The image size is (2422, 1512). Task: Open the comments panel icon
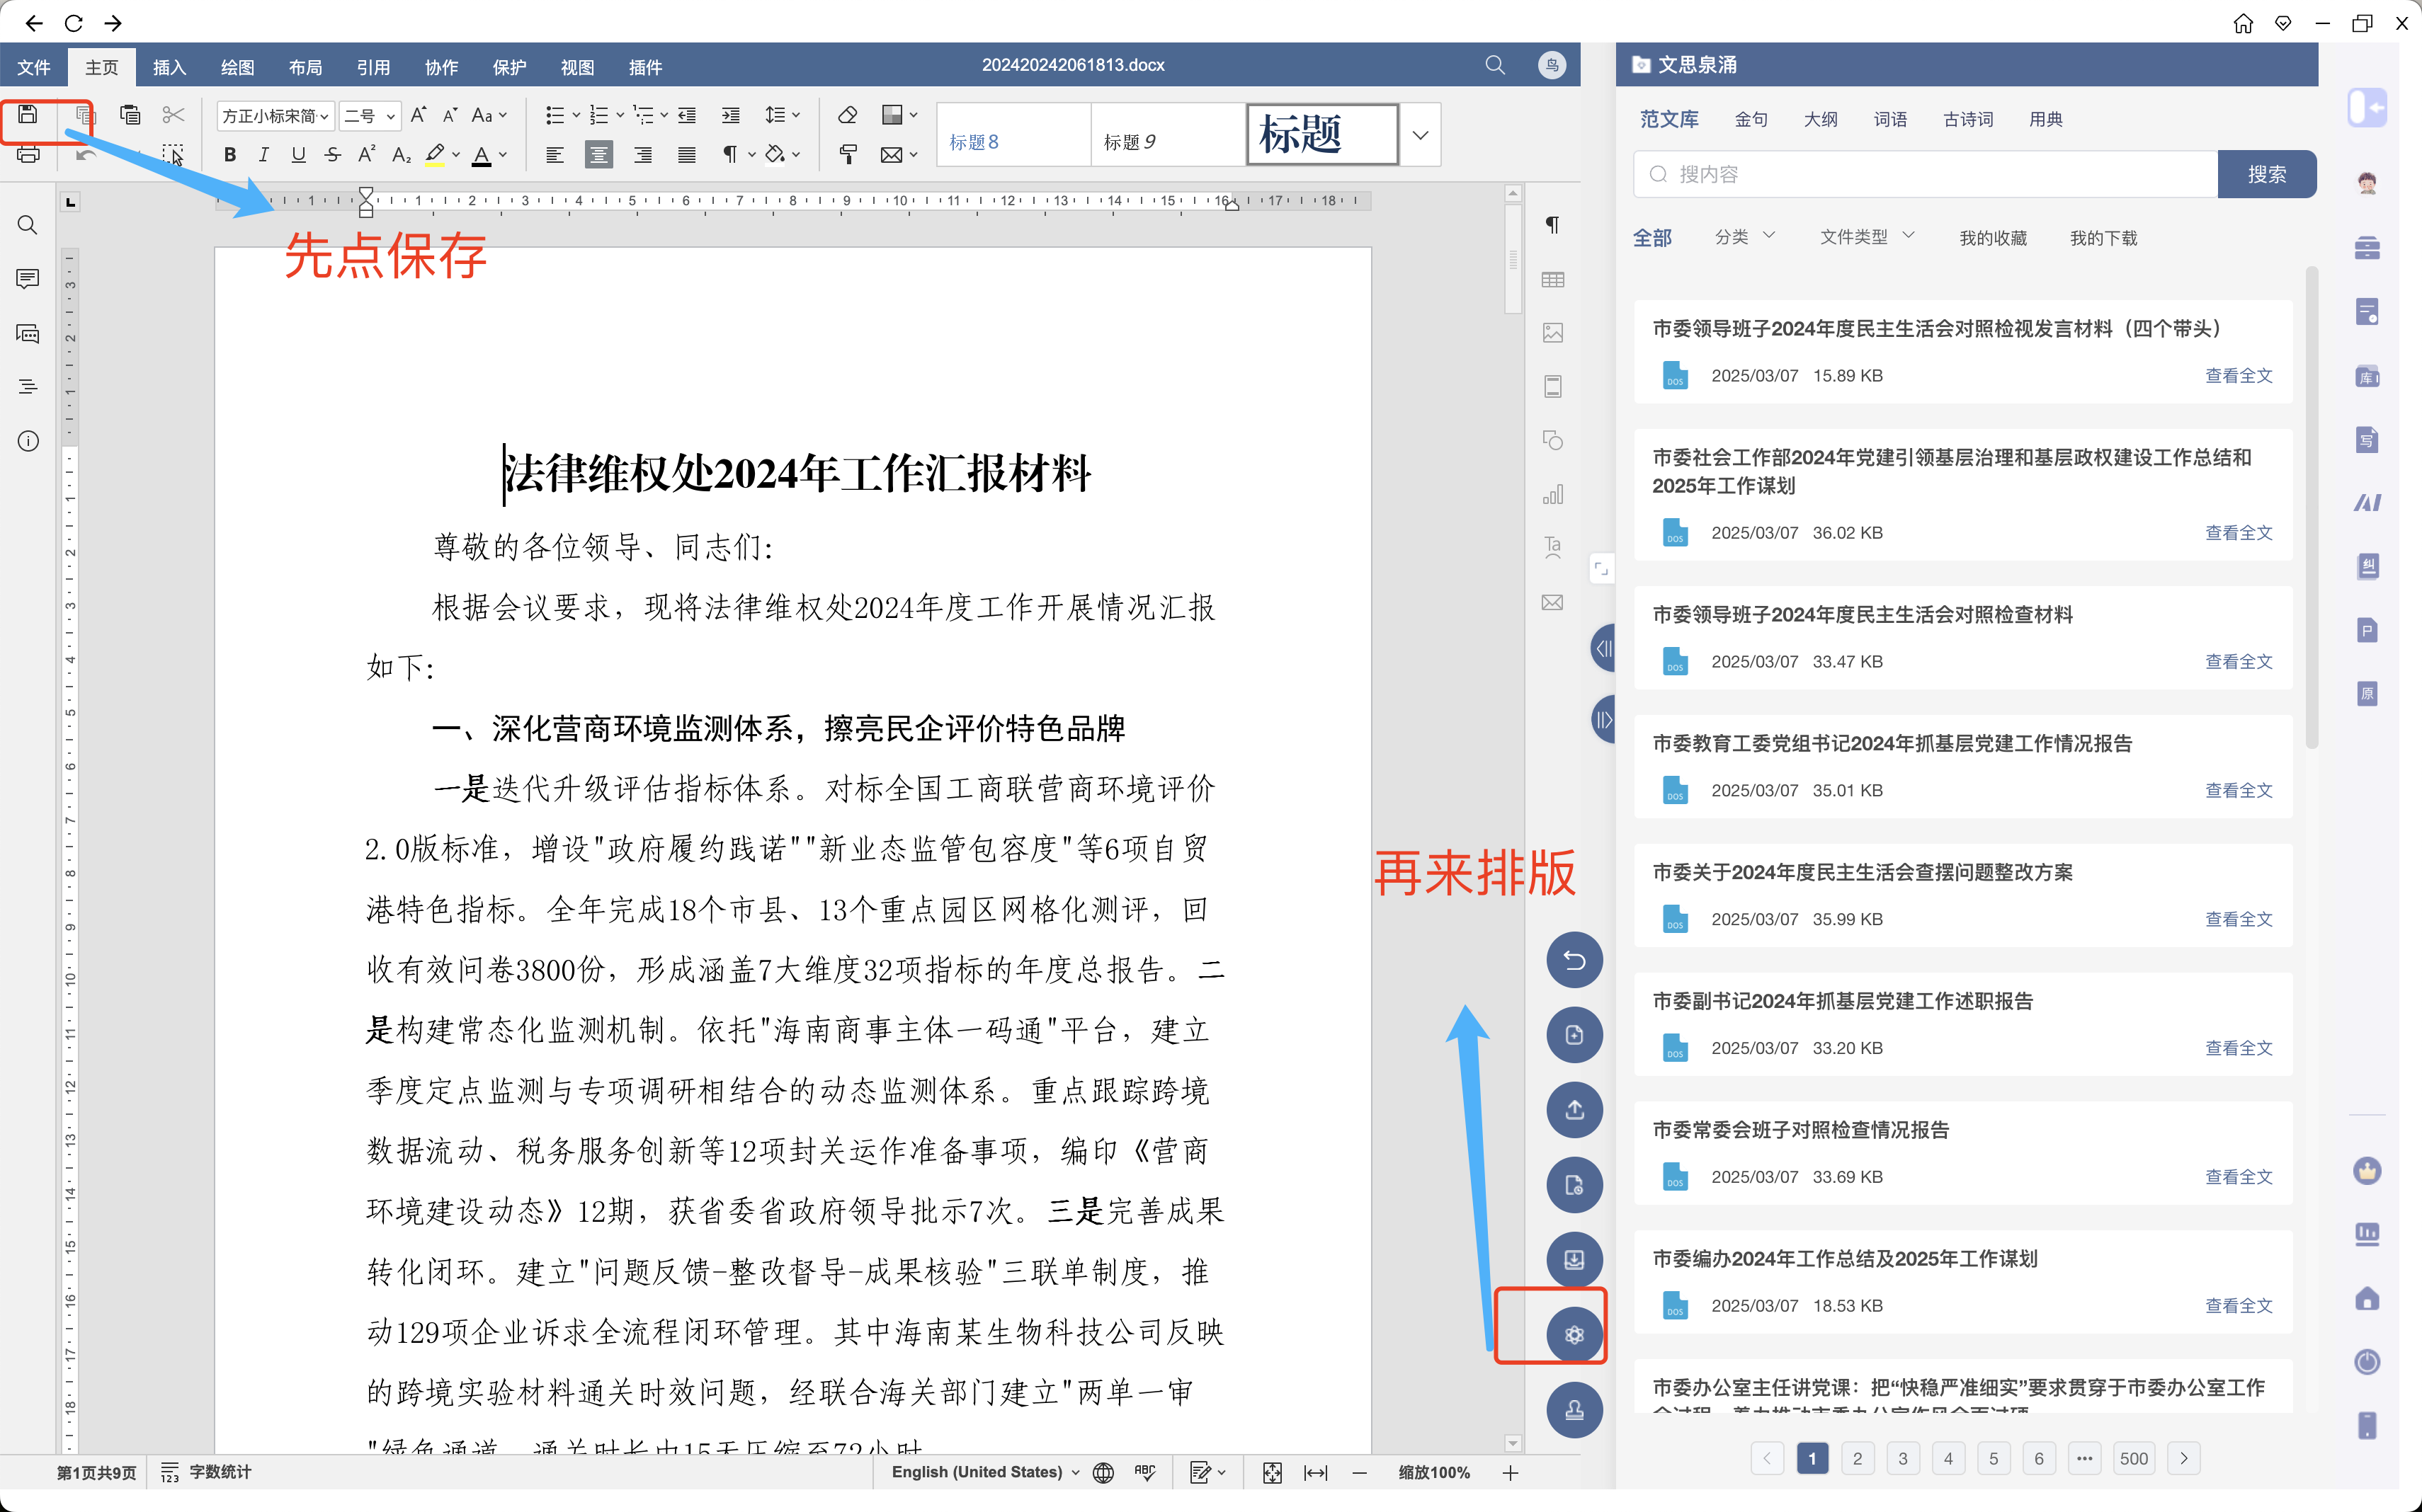click(28, 278)
